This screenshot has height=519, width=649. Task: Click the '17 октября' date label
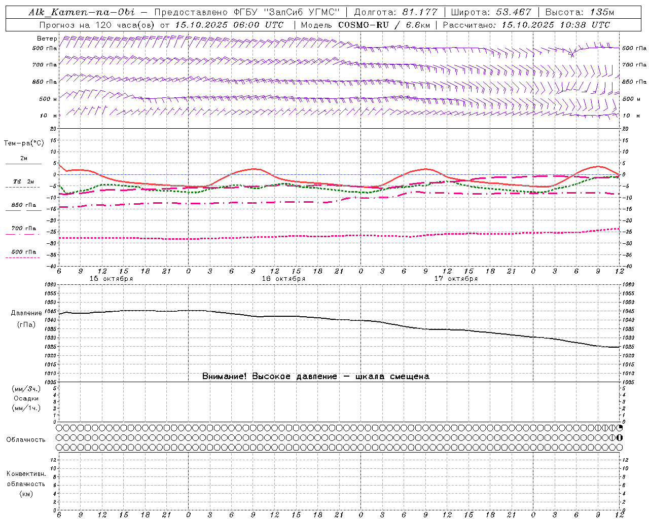click(x=456, y=279)
